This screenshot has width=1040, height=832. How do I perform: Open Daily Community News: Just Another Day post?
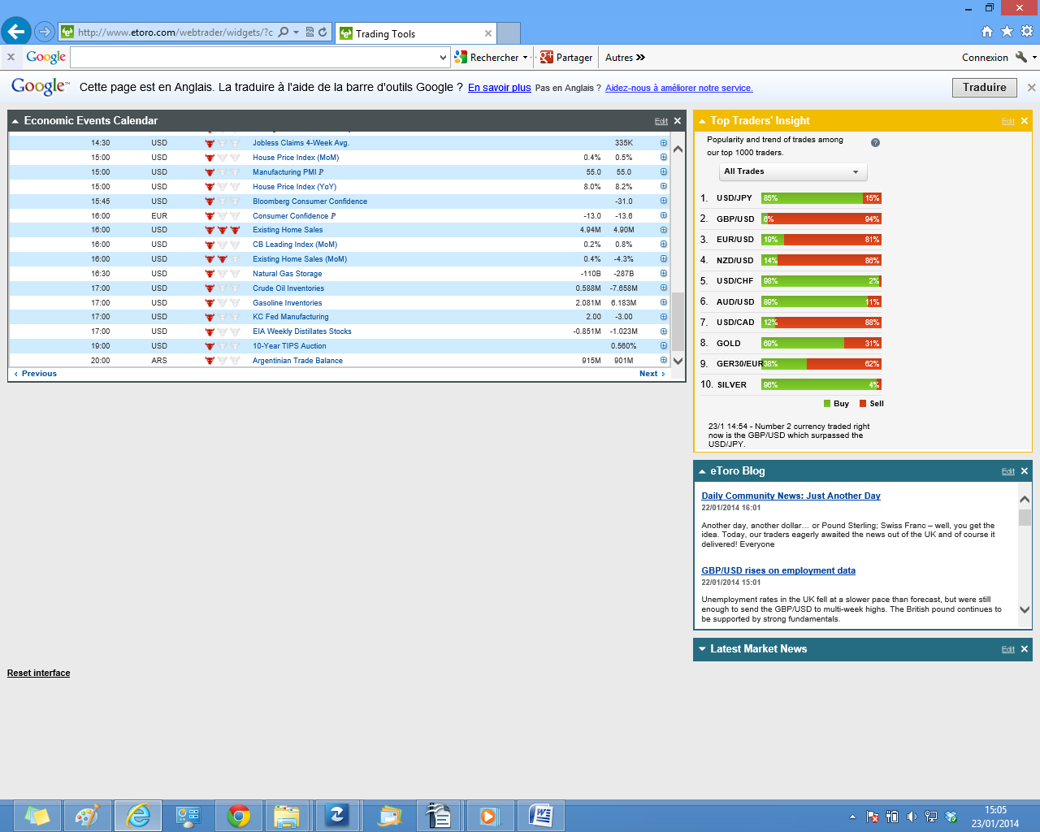point(791,496)
